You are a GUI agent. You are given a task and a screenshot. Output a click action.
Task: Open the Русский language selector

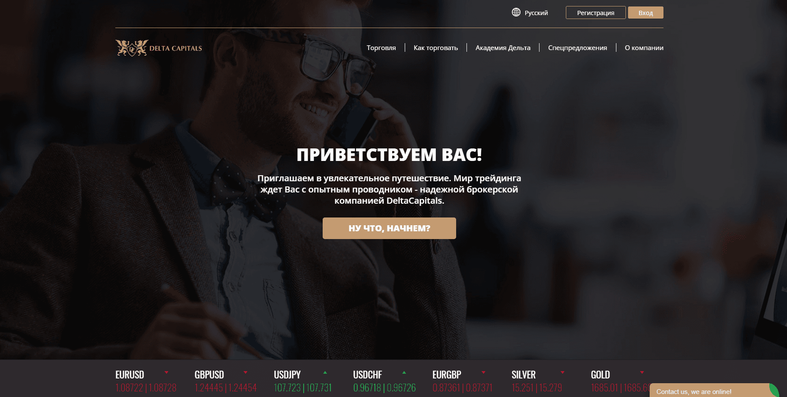(536, 13)
